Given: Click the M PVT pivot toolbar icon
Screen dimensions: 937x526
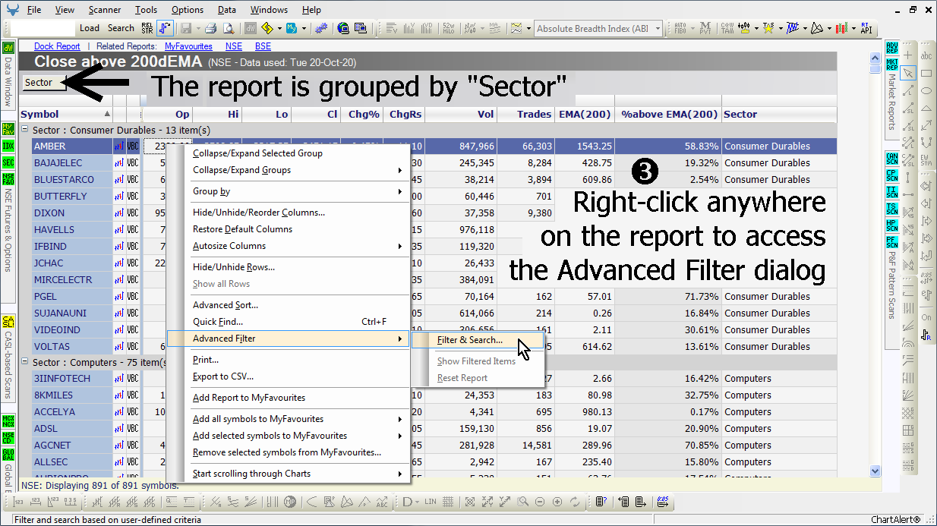Looking at the screenshot, I should pos(705,28).
